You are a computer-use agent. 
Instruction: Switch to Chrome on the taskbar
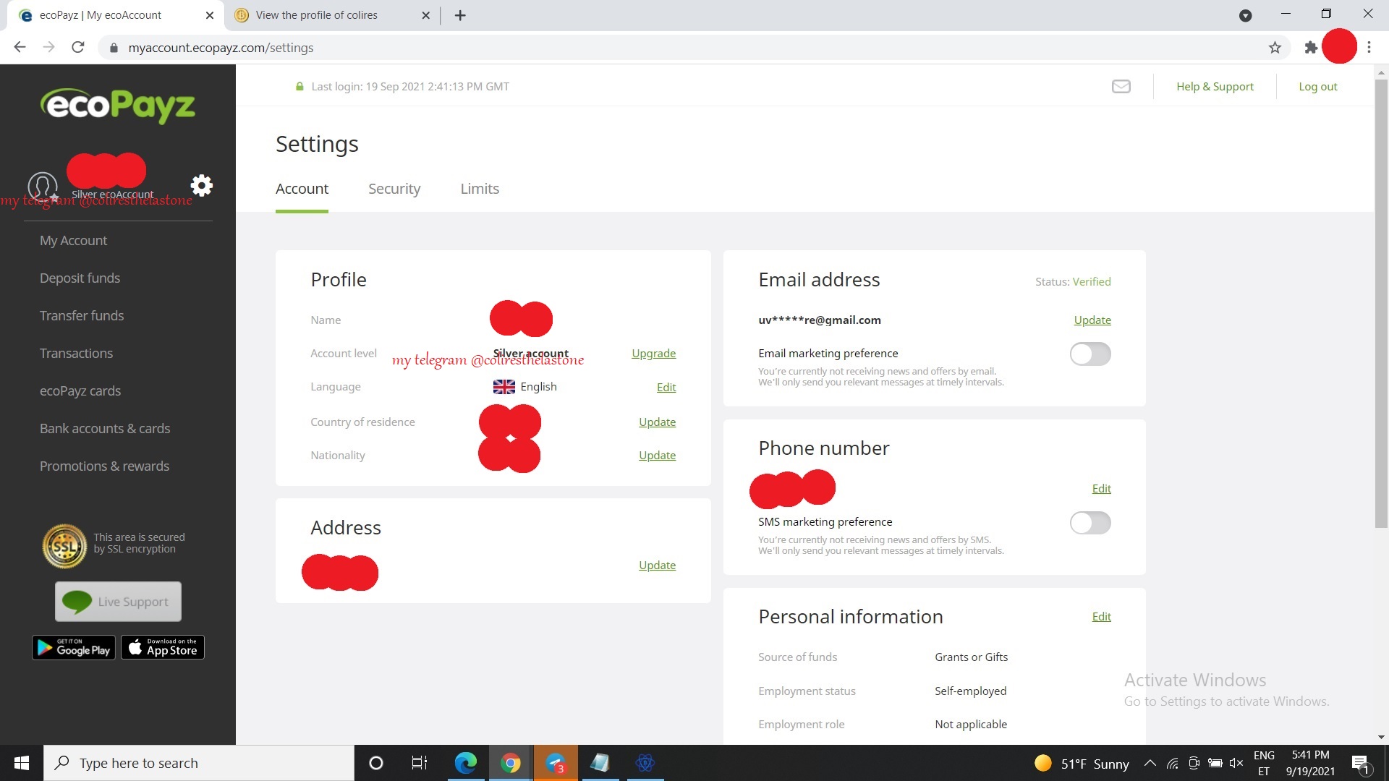click(511, 763)
